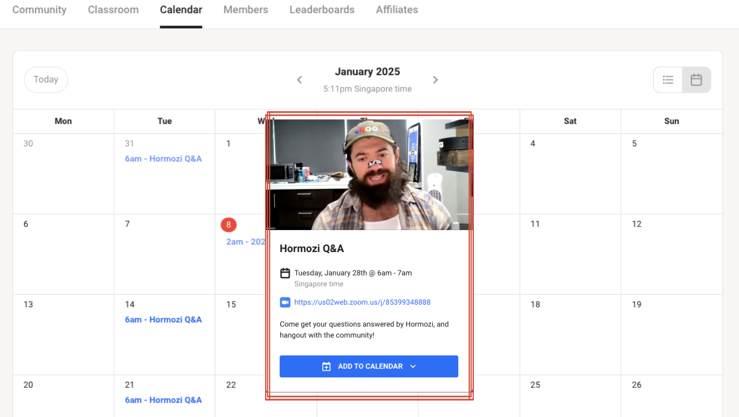
Task: Select date 20 in Monday column
Action: [28, 385]
